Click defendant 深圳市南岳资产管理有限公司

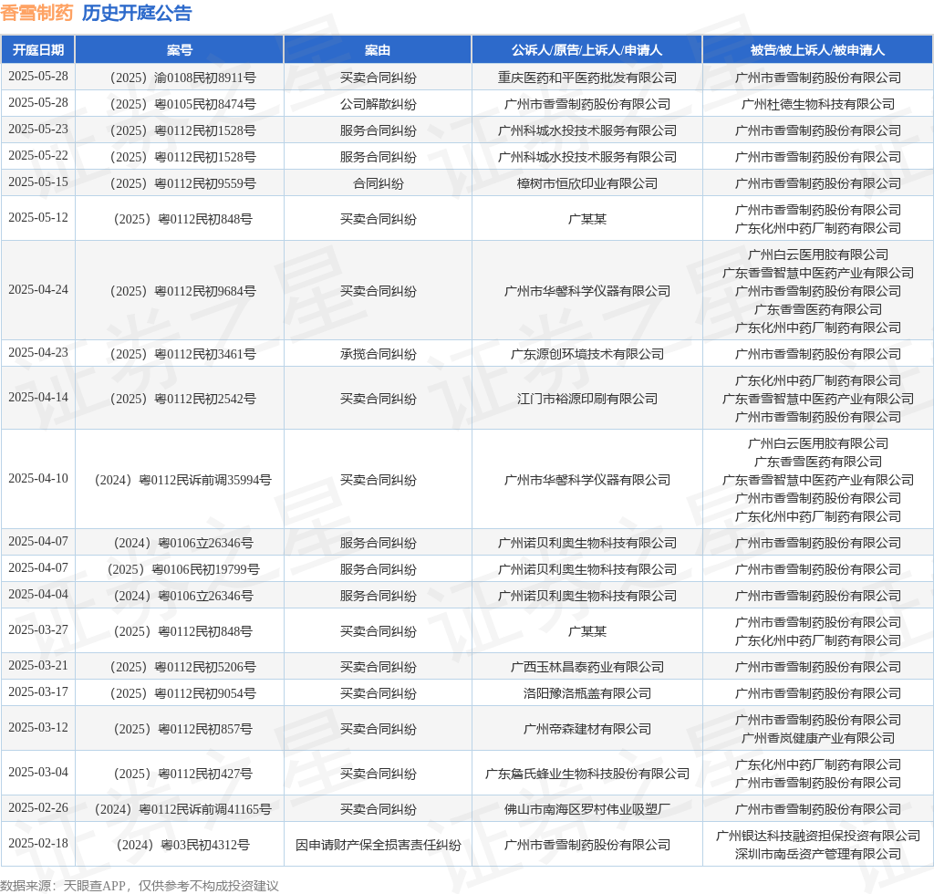coord(818,854)
